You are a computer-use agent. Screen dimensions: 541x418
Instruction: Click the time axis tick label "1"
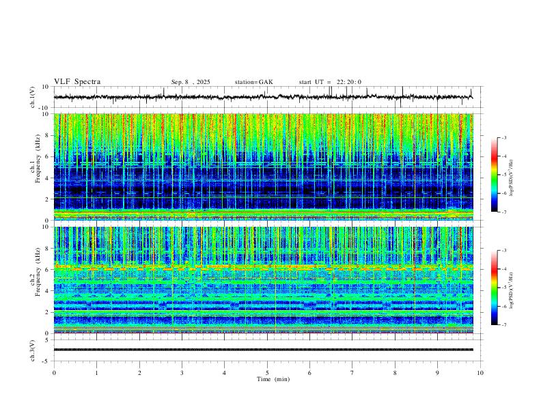96,373
